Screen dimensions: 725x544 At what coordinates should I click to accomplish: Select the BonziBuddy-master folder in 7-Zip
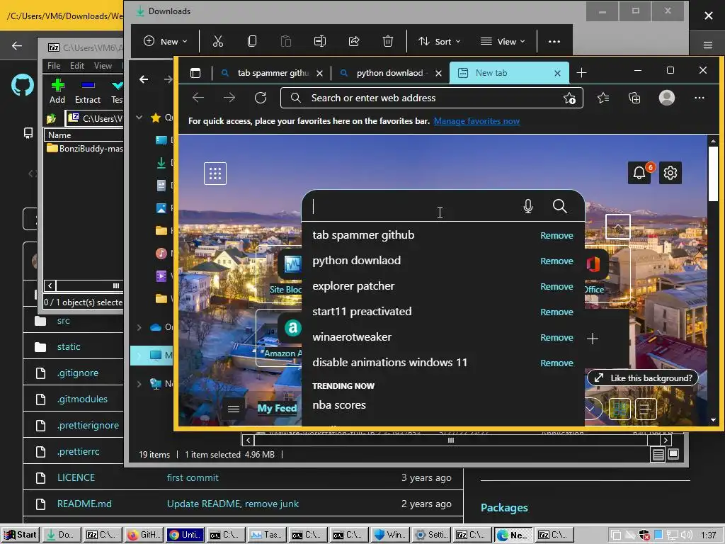tap(85, 149)
